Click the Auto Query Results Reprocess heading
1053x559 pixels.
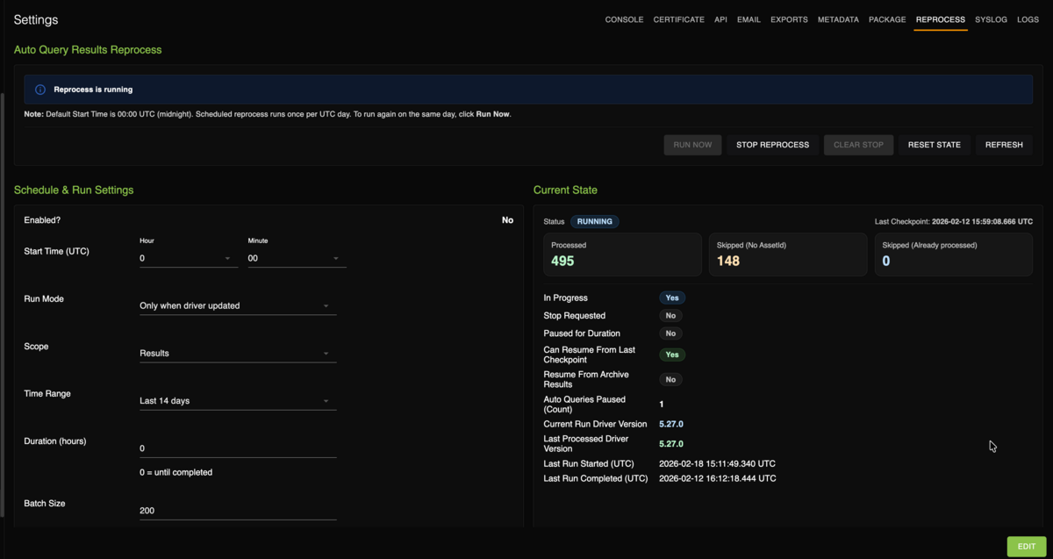88,50
